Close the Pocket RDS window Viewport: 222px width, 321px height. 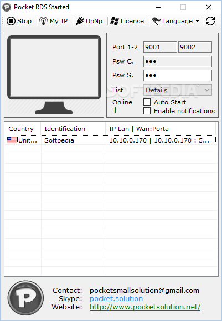209,7
